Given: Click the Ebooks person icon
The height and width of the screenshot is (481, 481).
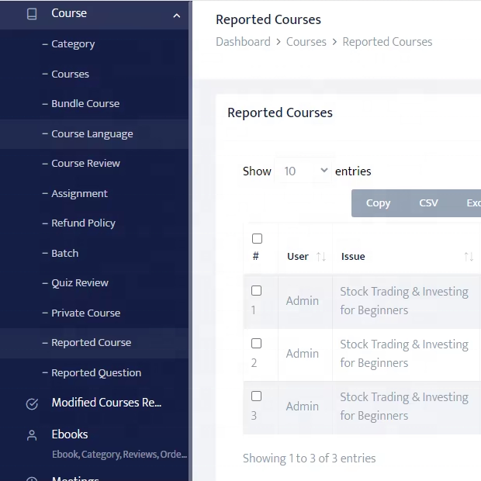Looking at the screenshot, I should click(32, 435).
